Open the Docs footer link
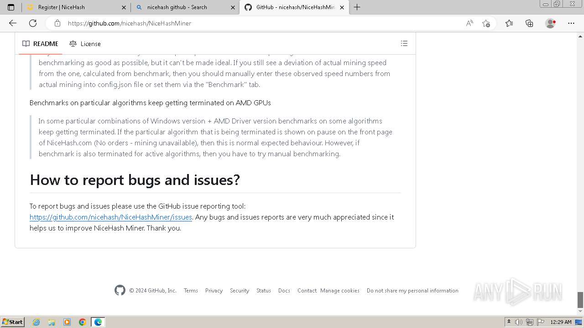Viewport: 584px width, 328px height. pyautogui.click(x=284, y=291)
